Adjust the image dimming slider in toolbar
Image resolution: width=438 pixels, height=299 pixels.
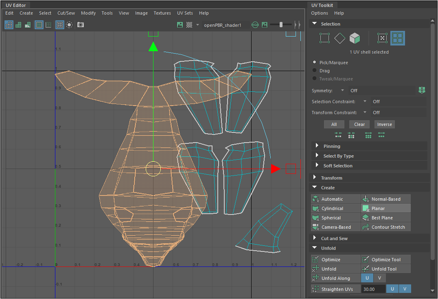[281, 25]
